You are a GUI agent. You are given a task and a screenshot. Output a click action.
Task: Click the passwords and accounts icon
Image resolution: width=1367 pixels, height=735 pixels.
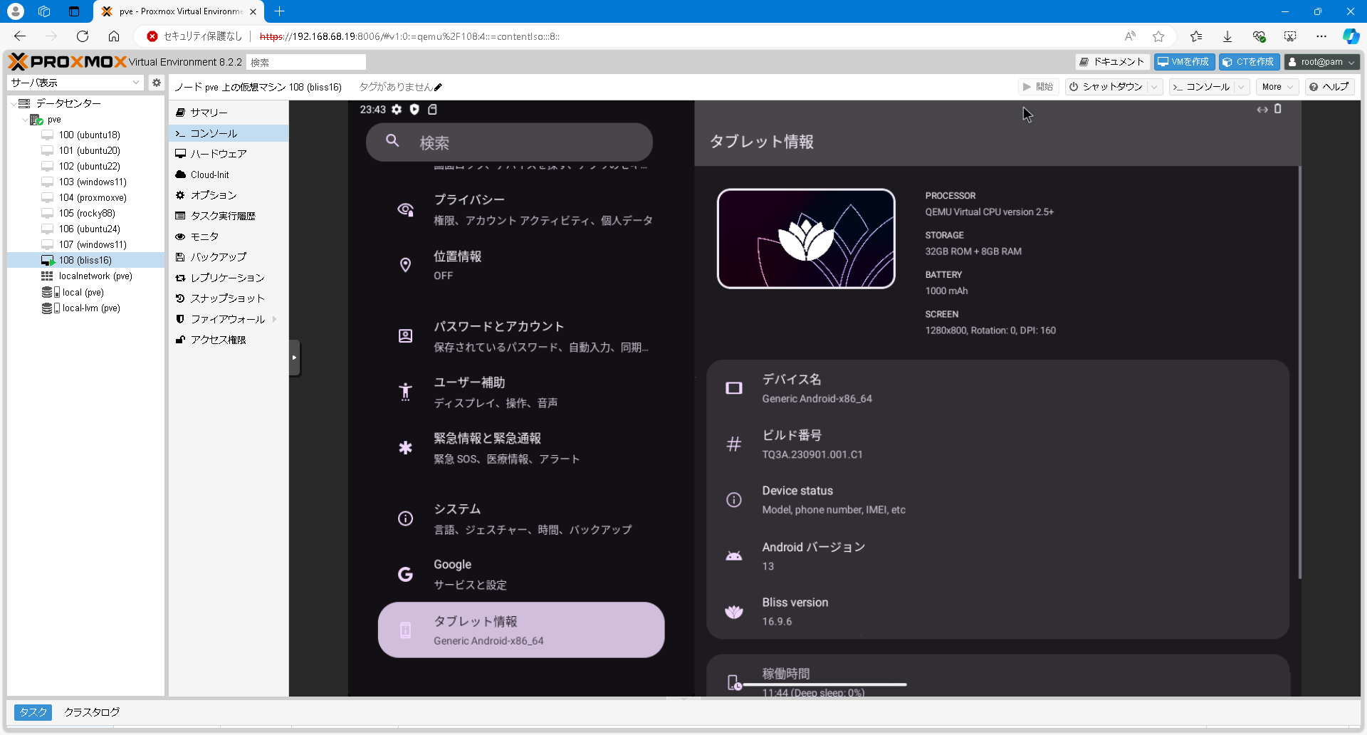pos(405,335)
